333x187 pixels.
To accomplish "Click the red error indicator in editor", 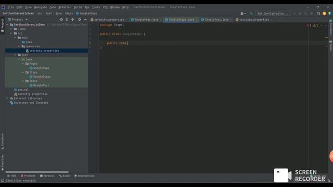I will click(x=309, y=25).
